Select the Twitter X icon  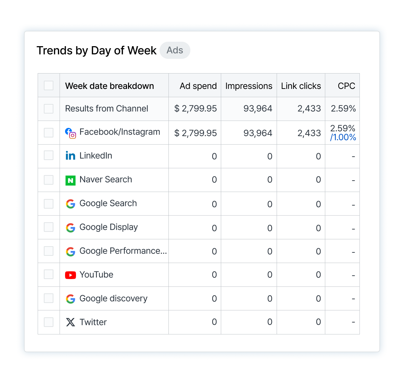[70, 322]
